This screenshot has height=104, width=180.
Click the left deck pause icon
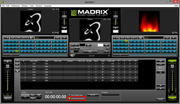pyautogui.click(x=64, y=28)
